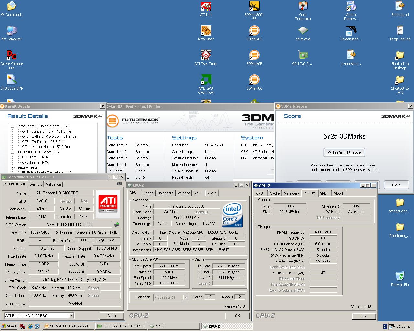Click the GPU-Z screenshot camera icon
Image resolution: width=414 pixels, height=331 pixels.
click(x=119, y=184)
